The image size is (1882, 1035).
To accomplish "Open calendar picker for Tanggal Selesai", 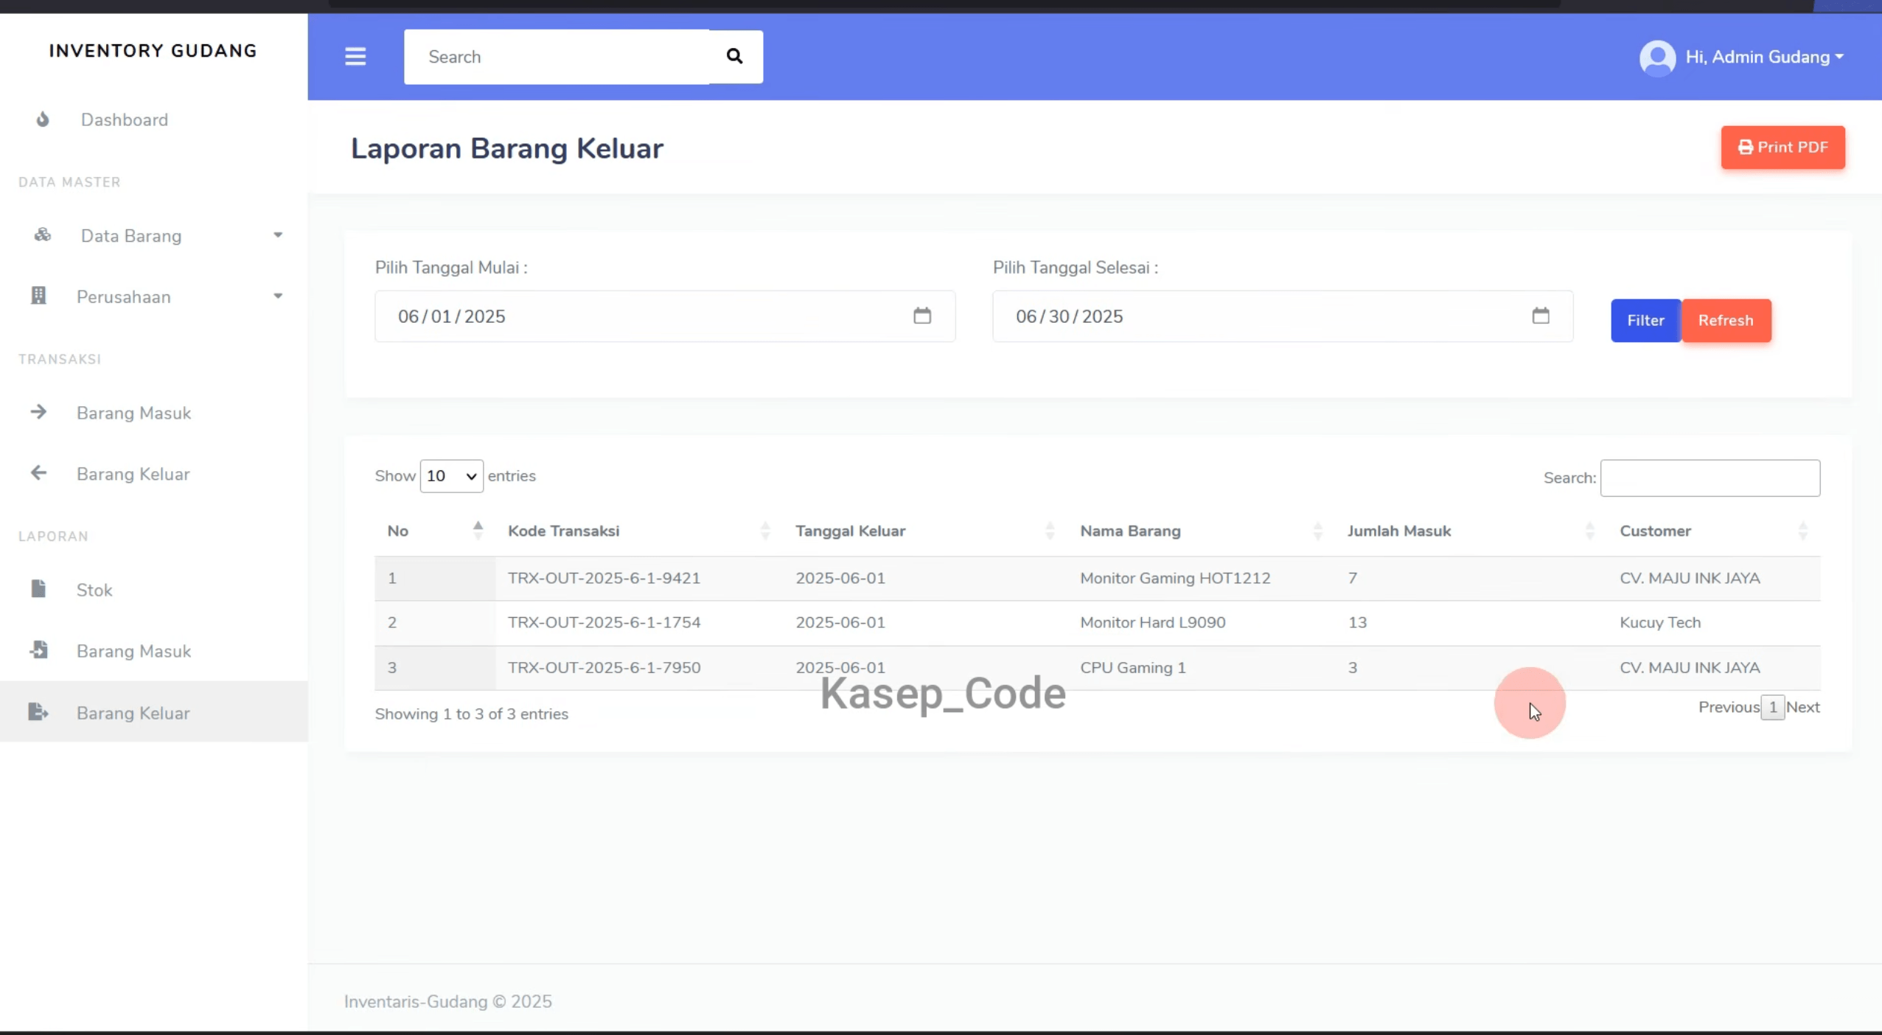I will point(1541,316).
